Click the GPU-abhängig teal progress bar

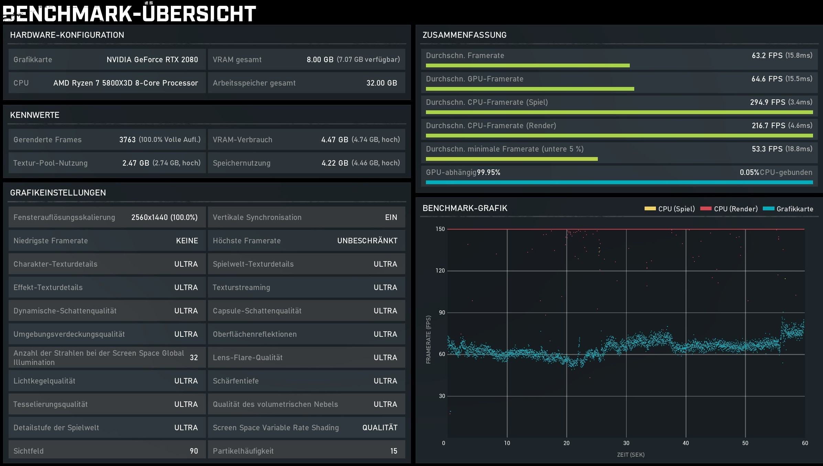pyautogui.click(x=619, y=182)
